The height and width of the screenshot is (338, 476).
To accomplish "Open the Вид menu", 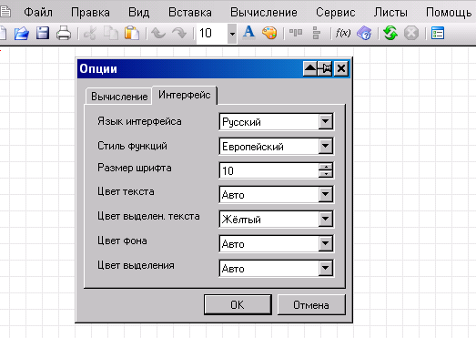I will click(x=138, y=12).
